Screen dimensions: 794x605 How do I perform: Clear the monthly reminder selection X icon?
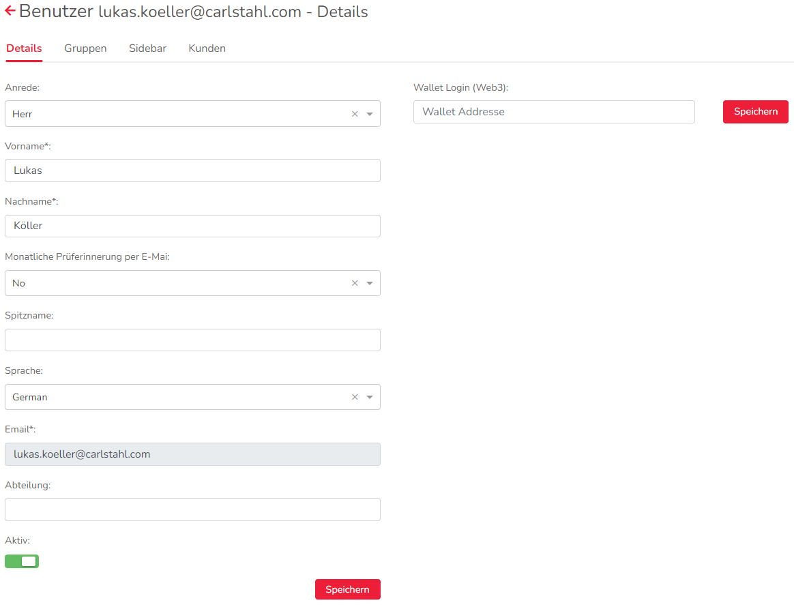click(355, 283)
